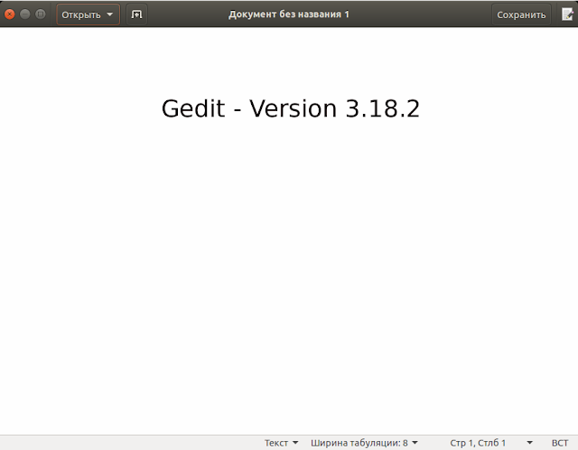This screenshot has width=578, height=450.
Task: Create a new document tab icon
Action: pos(136,14)
